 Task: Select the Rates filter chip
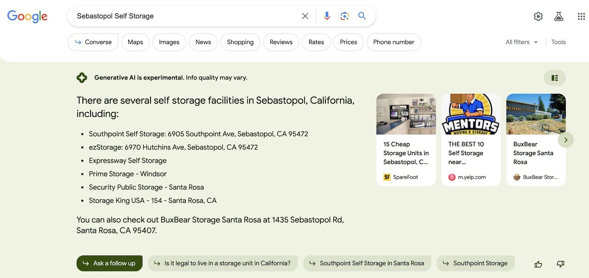[316, 42]
